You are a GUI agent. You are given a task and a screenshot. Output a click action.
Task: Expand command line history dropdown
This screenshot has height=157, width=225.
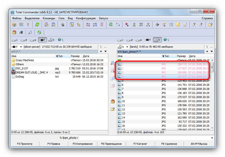tap(212, 138)
